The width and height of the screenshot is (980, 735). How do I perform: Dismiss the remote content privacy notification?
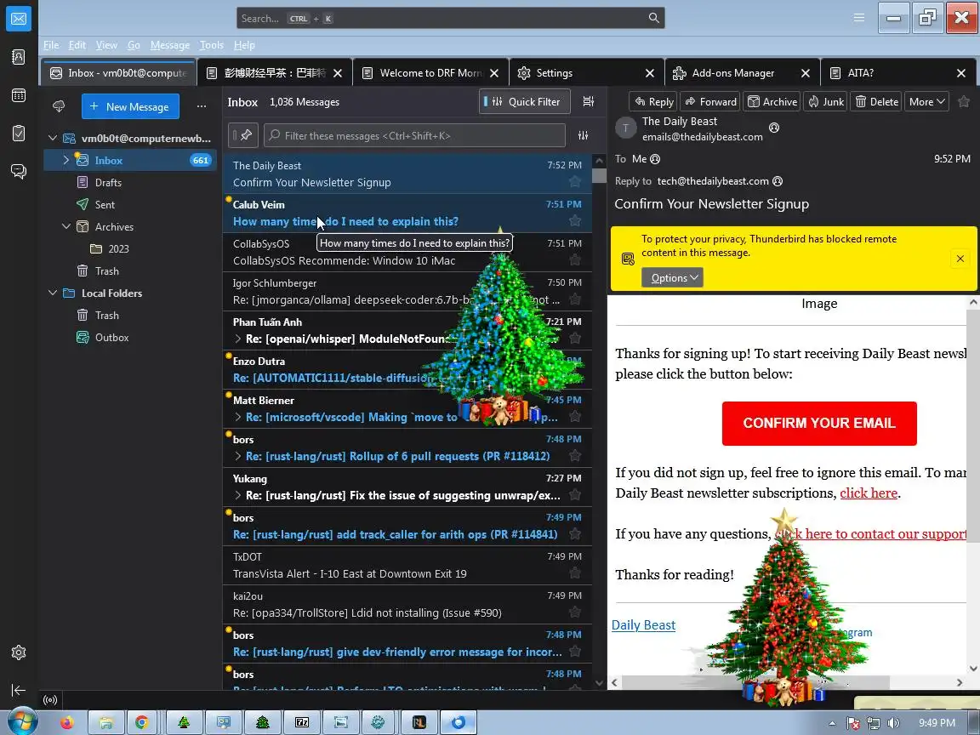960,258
